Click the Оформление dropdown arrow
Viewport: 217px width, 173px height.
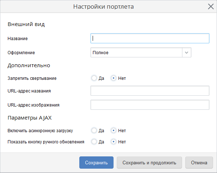[x=186, y=53]
